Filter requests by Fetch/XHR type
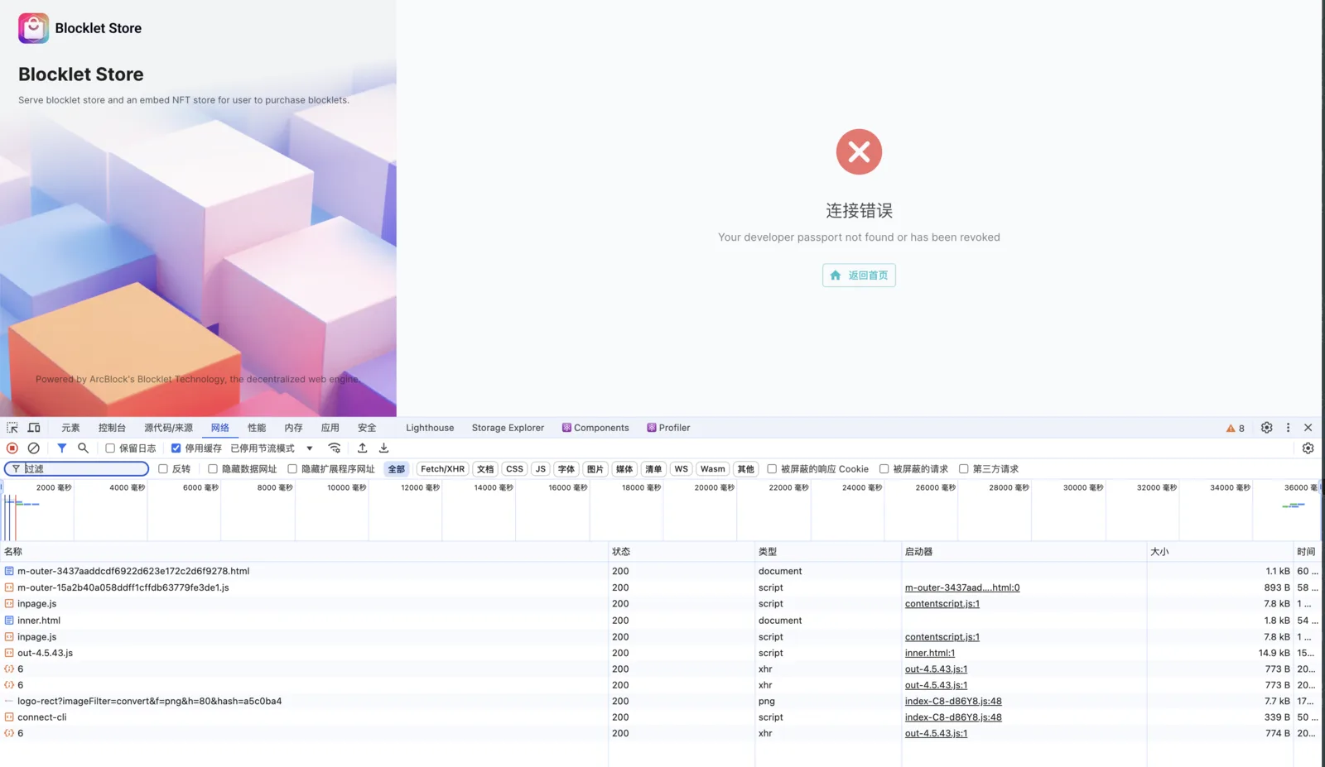The width and height of the screenshot is (1325, 767). [442, 469]
